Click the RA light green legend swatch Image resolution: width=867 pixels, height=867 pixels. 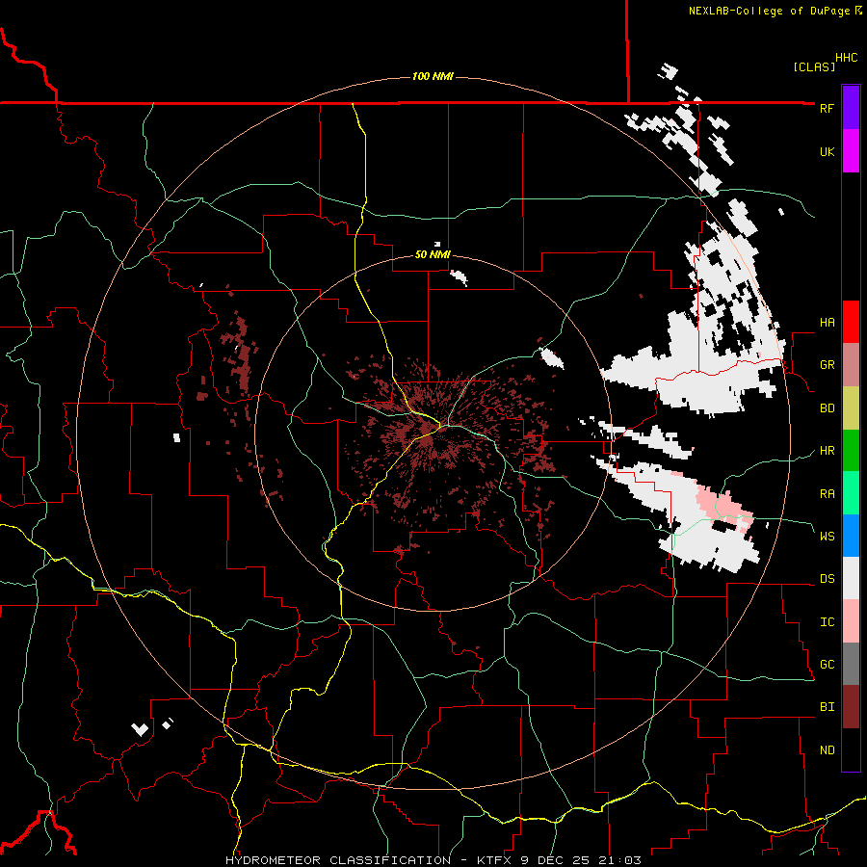[x=851, y=493]
